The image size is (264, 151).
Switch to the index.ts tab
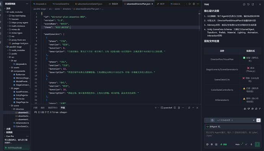(175, 4)
